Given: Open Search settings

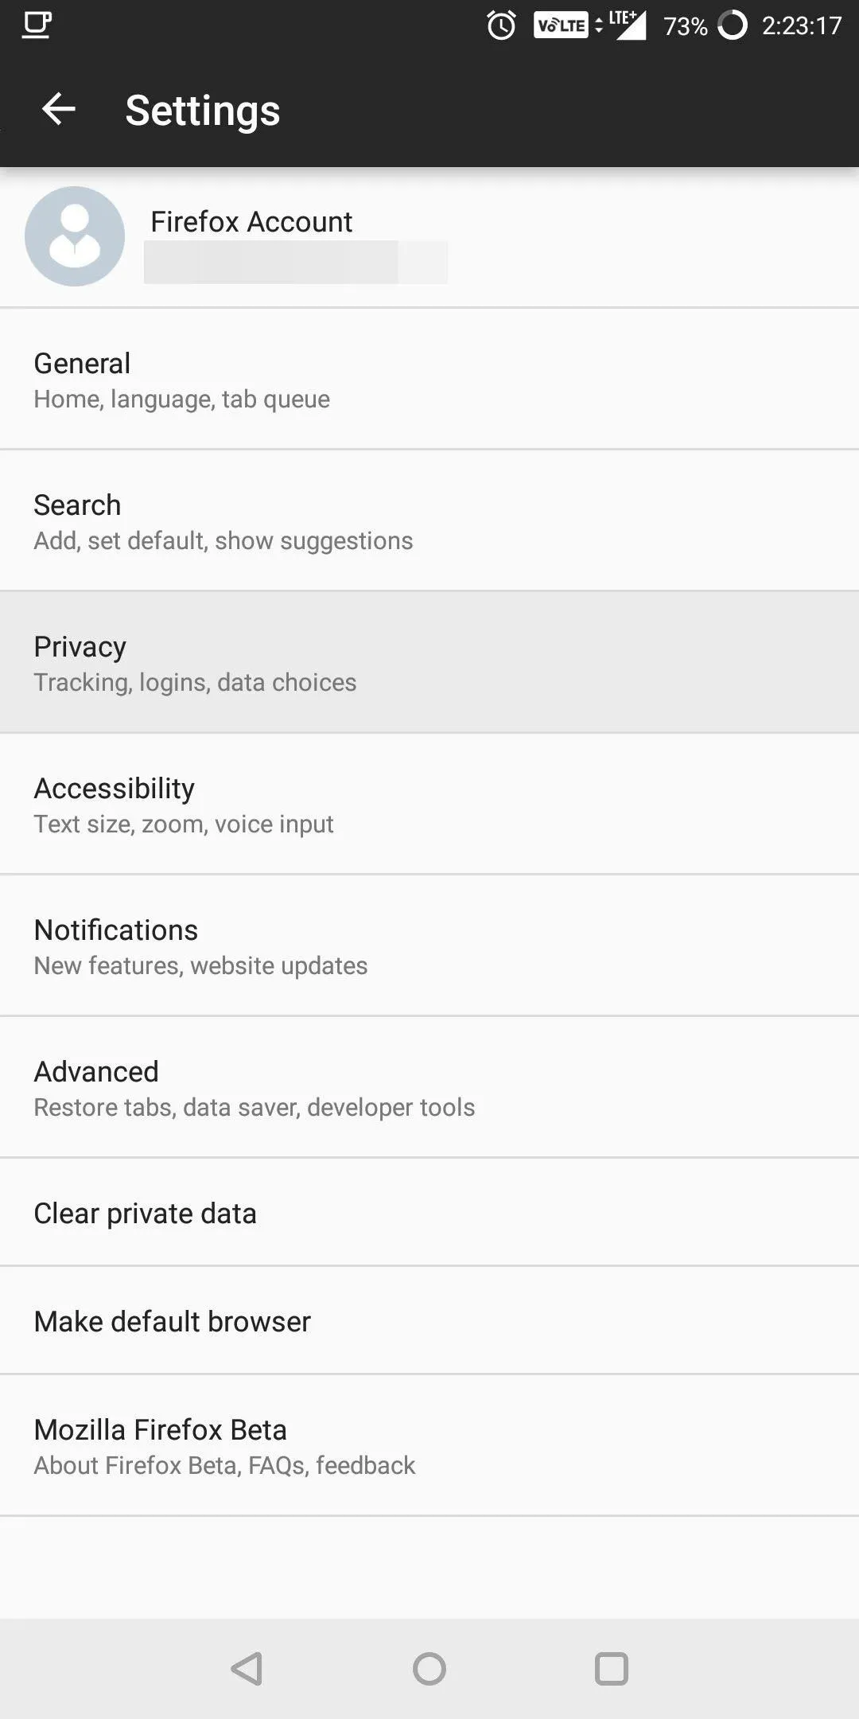Looking at the screenshot, I should pos(429,520).
